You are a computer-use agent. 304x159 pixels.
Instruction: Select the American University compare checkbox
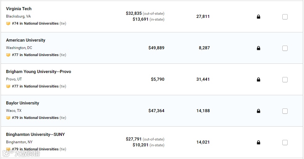[x=285, y=48]
